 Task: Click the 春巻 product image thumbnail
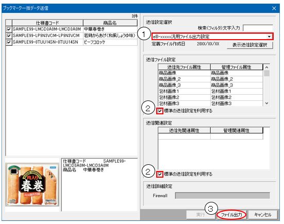(x=32, y=184)
